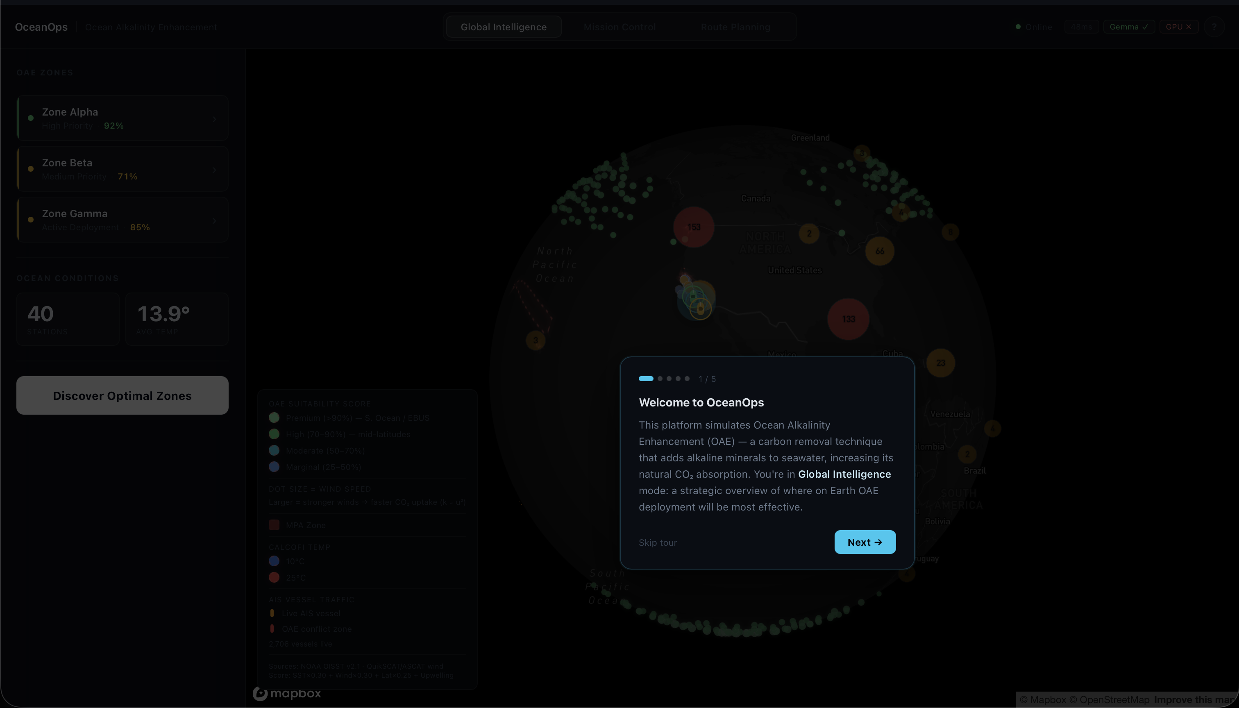Open the Route Planning tab
Viewport: 1239px width, 708px height.
735,27
